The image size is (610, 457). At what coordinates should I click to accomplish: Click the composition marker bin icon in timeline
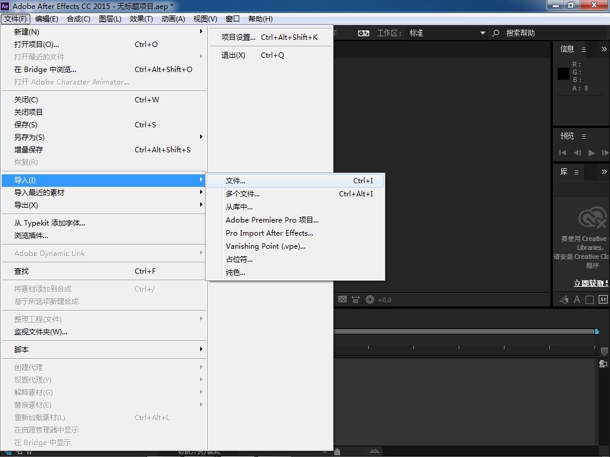pos(604,351)
